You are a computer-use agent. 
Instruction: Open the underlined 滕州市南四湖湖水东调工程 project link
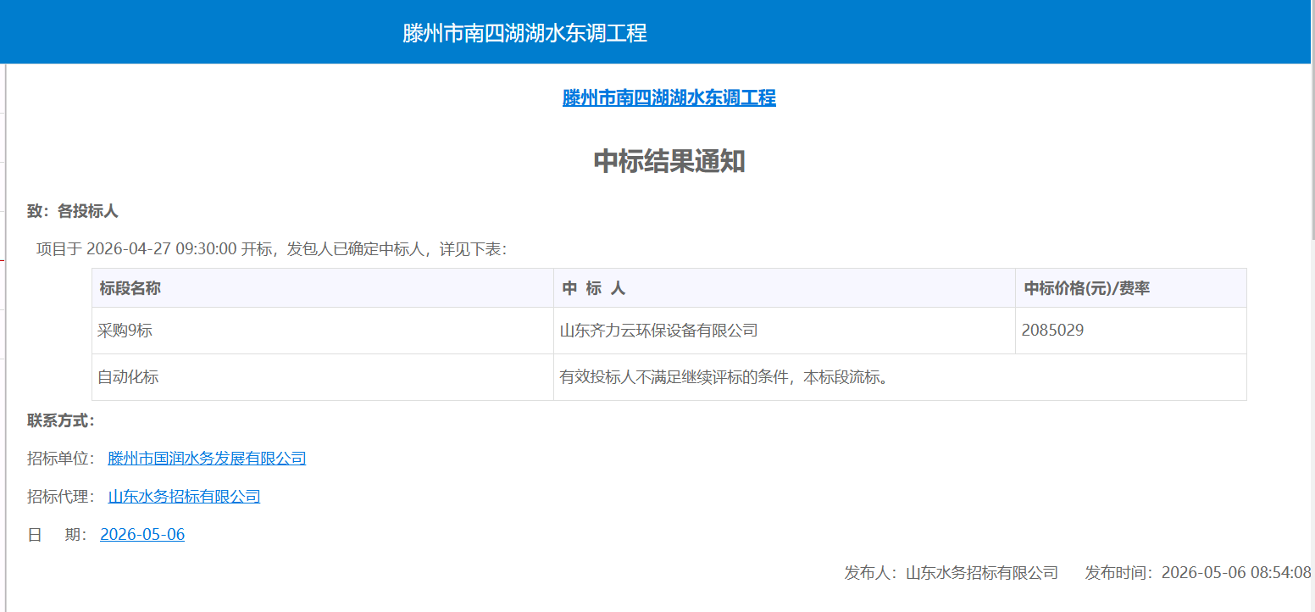[669, 97]
